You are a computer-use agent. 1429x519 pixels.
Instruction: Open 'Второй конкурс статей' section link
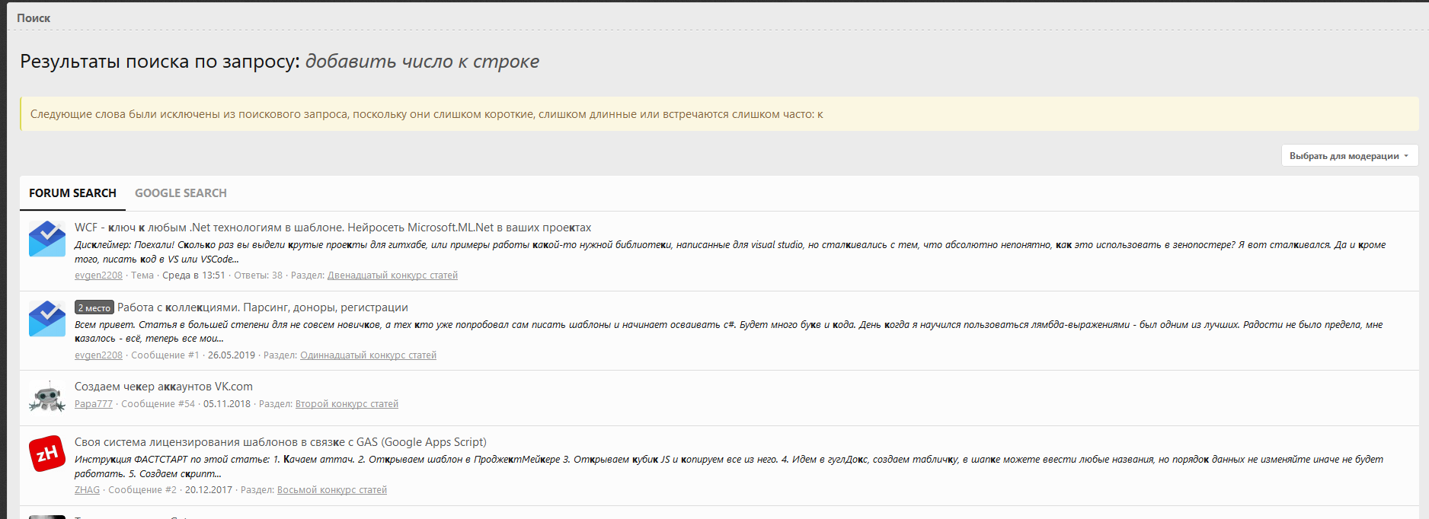click(x=347, y=404)
